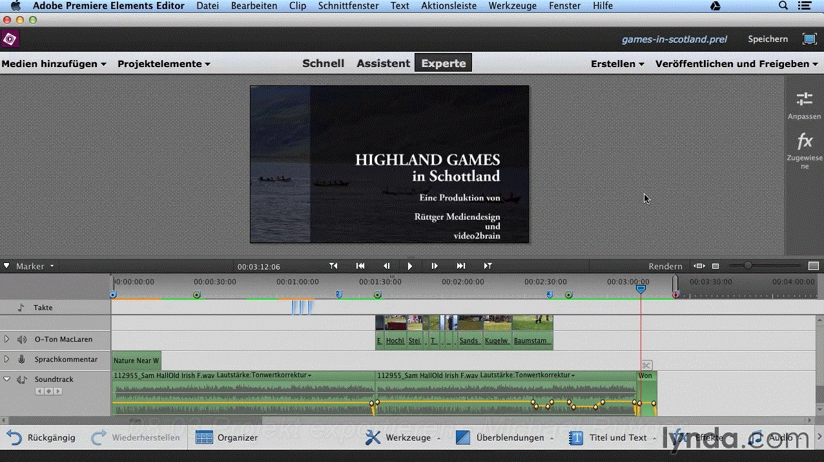This screenshot has height=462, width=824.
Task: Click the Premiere Elements logo icon
Action: [10, 39]
